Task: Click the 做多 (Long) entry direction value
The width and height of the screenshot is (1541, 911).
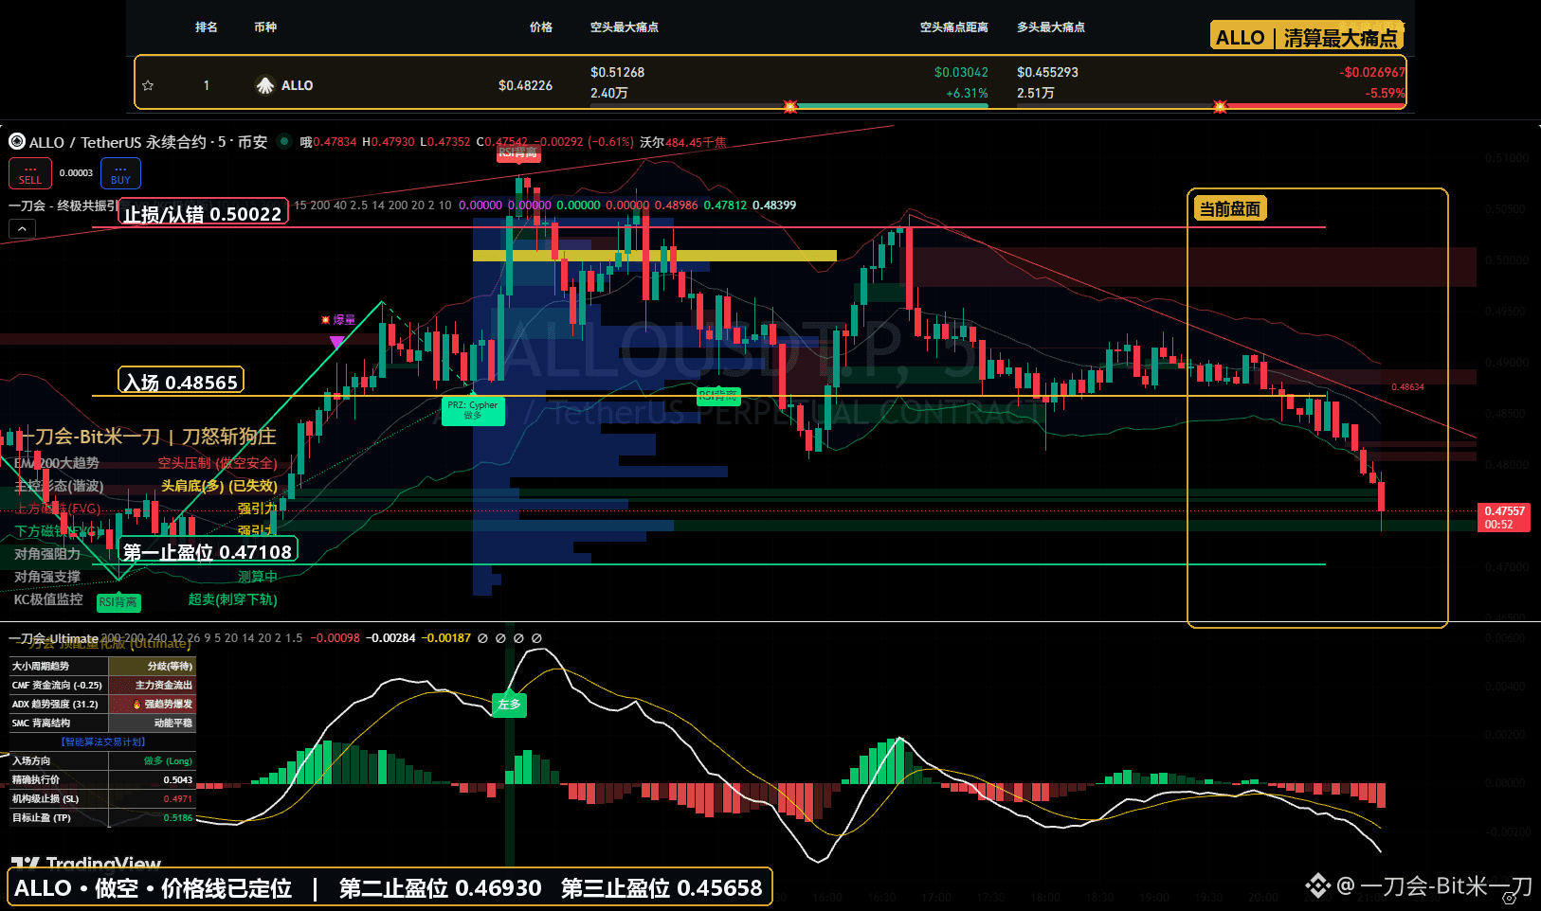Action: point(168,760)
